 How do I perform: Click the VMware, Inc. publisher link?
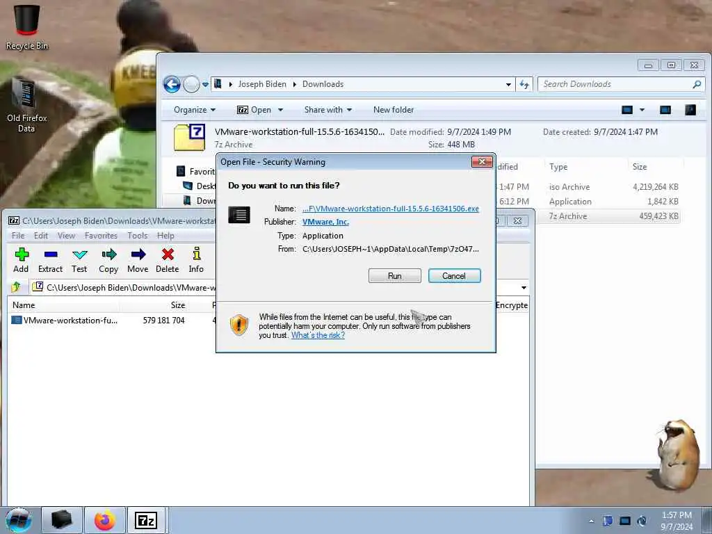[x=325, y=222]
